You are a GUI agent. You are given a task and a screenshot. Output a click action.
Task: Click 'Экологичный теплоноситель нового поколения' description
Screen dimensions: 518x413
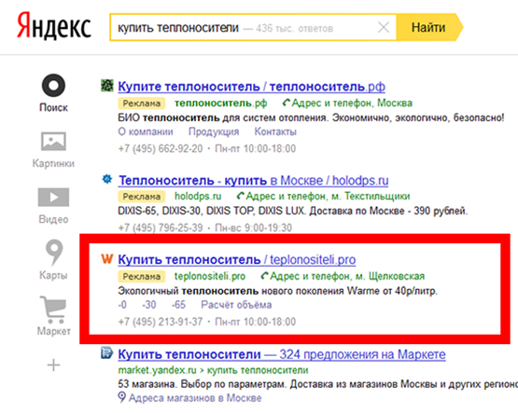(278, 291)
